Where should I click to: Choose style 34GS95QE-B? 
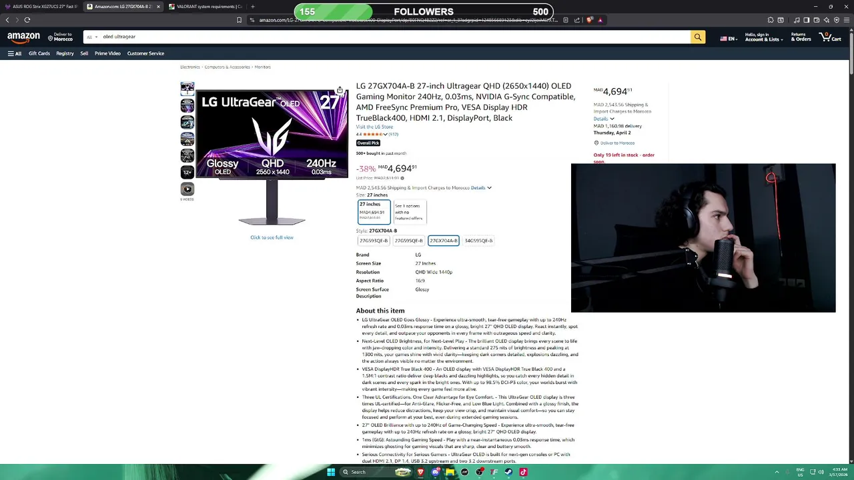pyautogui.click(x=478, y=241)
